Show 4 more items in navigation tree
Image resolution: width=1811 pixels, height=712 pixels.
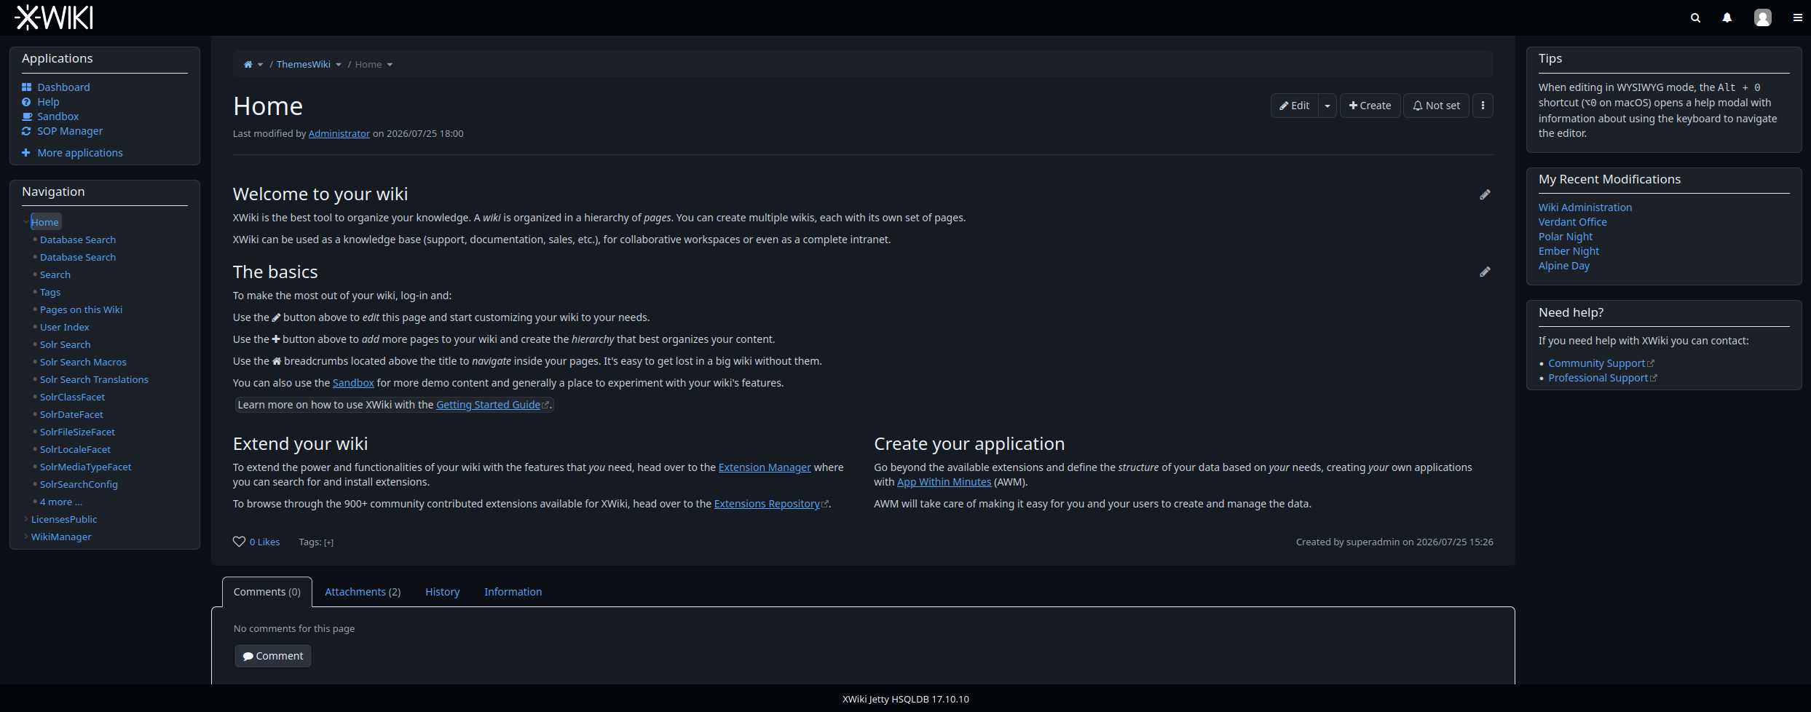[61, 502]
